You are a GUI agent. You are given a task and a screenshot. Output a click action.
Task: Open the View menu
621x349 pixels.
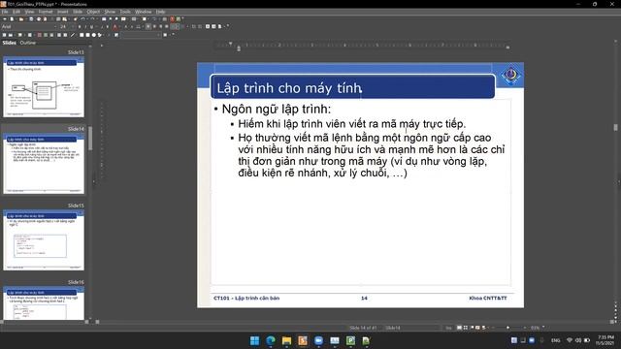[29, 12]
